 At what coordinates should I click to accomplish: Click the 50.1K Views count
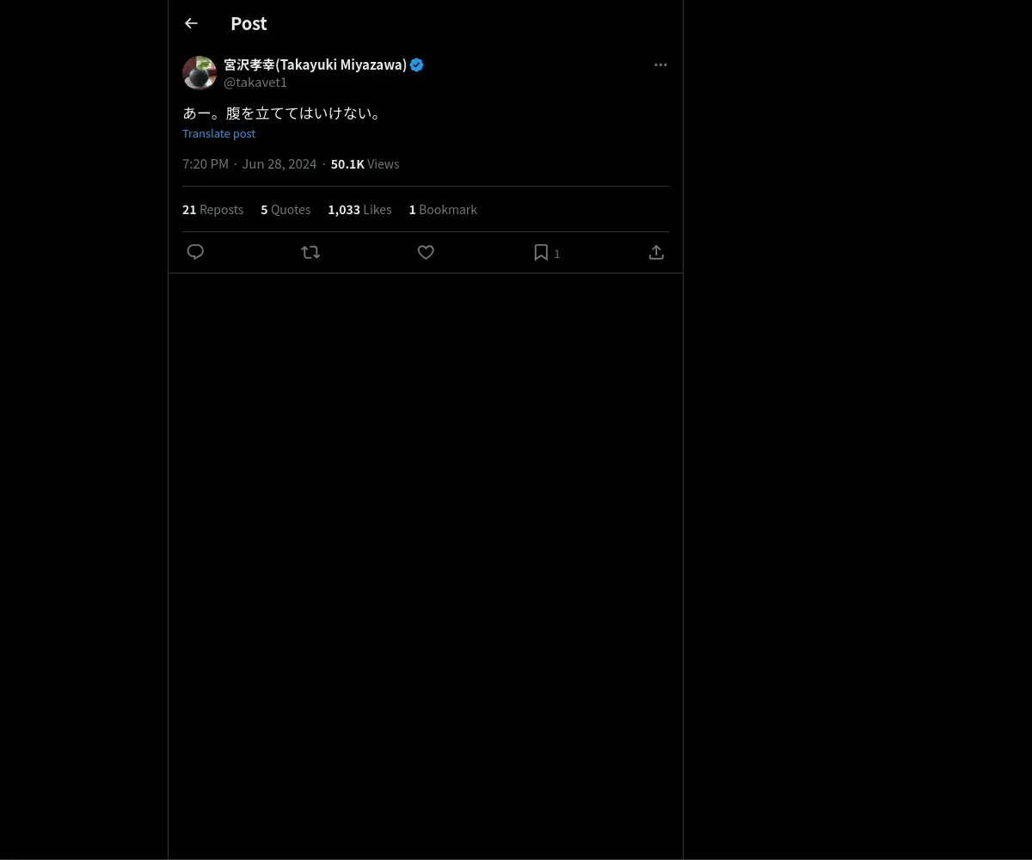(x=365, y=163)
